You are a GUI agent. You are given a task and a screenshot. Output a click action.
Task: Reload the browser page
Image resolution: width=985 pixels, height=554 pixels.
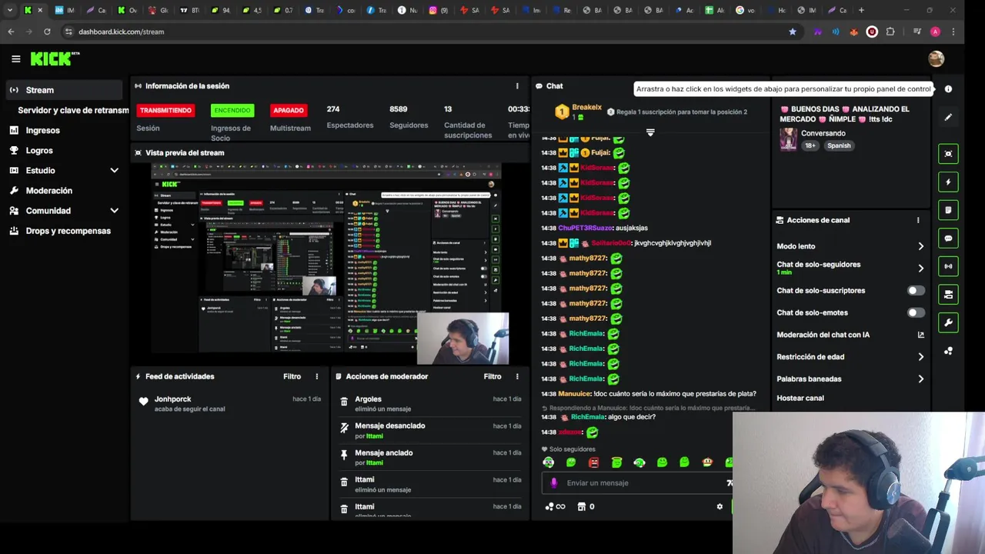click(x=47, y=32)
